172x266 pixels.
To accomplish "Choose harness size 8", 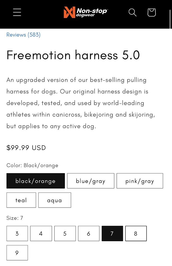I will (x=136, y=233).
